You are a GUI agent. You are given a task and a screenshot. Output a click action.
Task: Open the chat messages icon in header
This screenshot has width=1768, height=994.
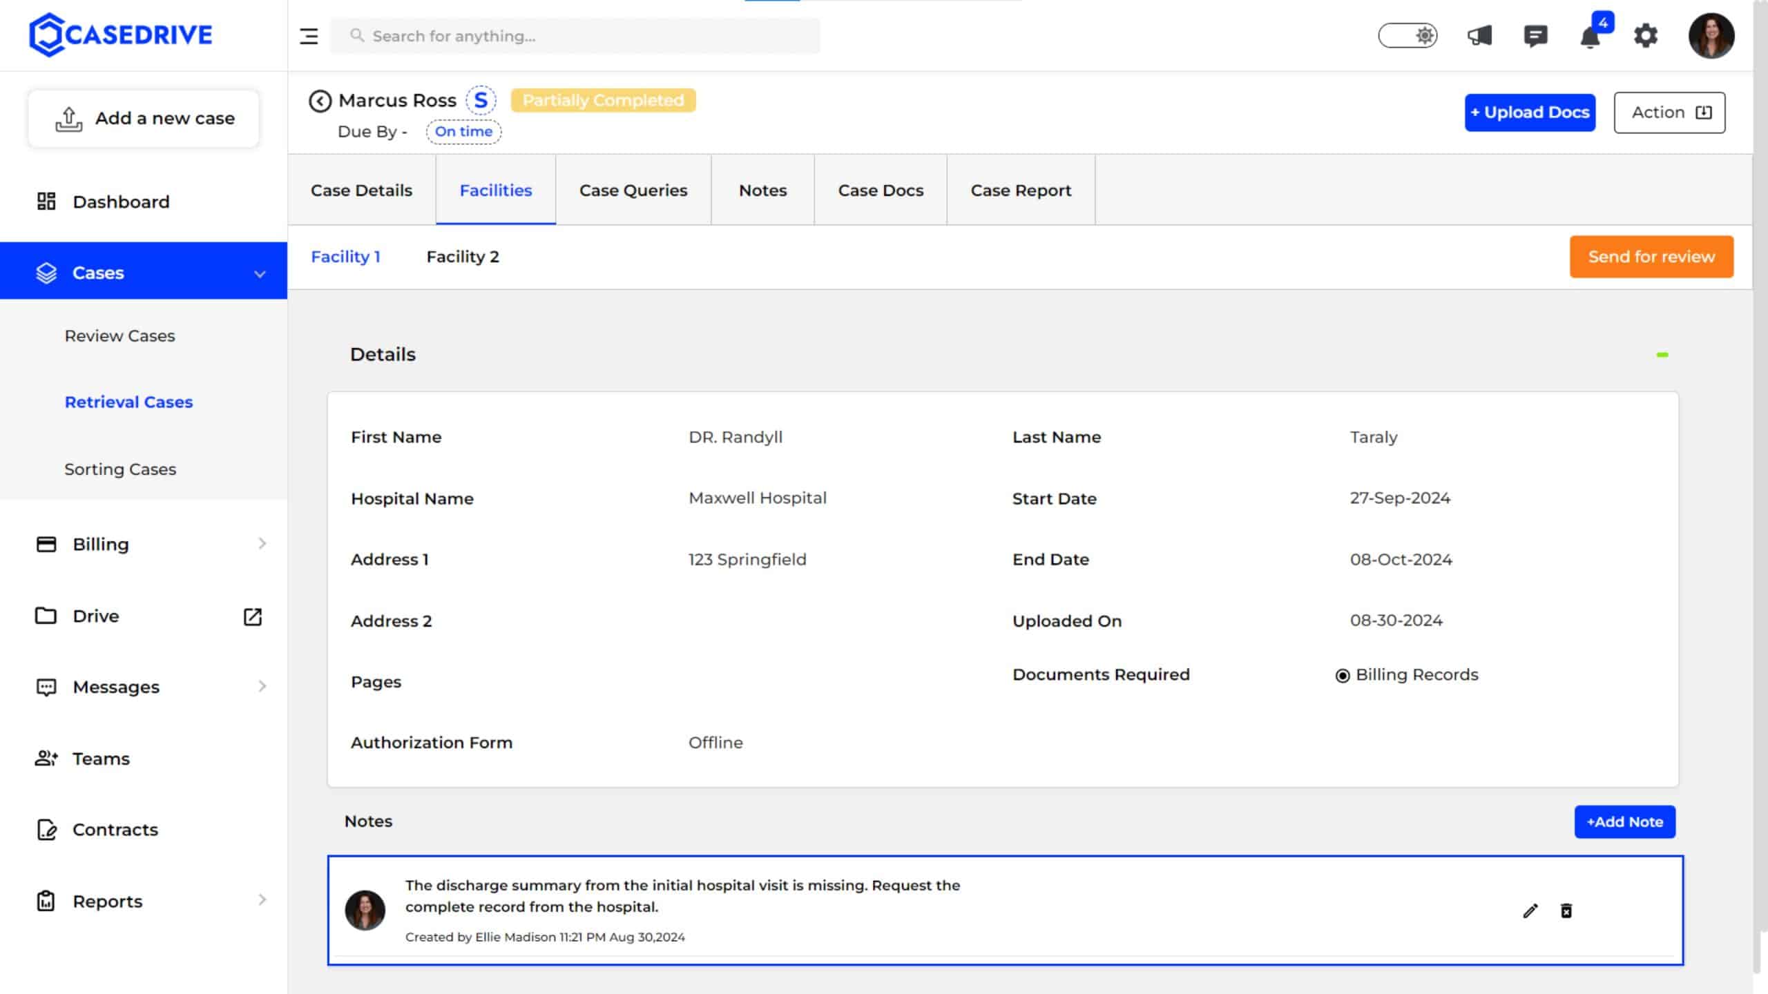point(1535,35)
